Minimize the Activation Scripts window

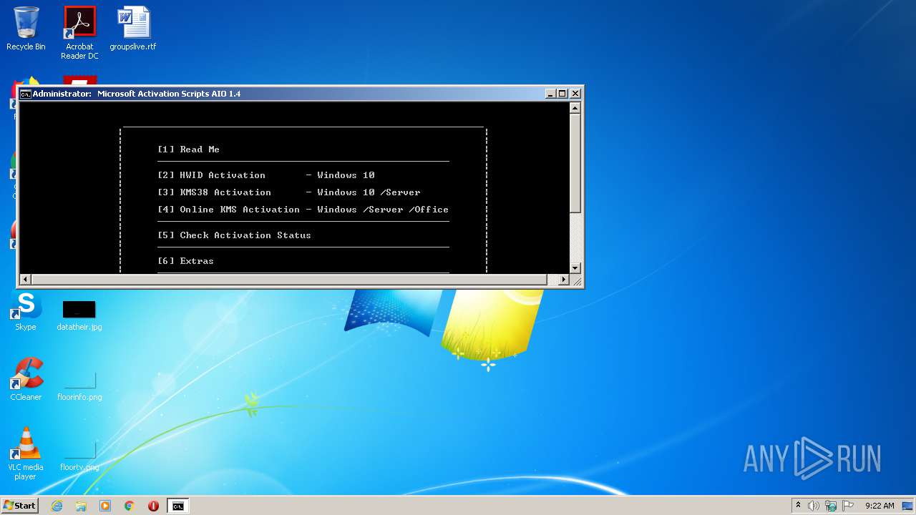coord(550,94)
